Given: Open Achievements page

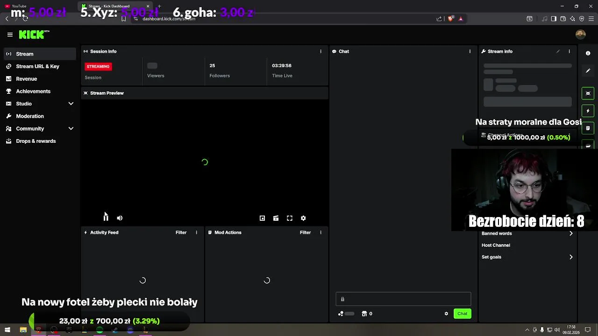Looking at the screenshot, I should pos(40,91).
